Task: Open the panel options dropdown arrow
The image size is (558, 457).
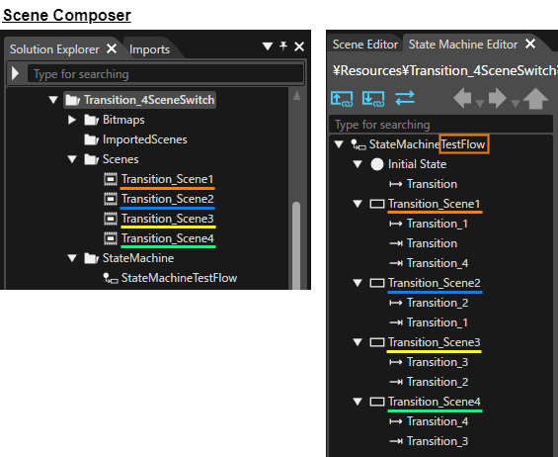Action: click(268, 46)
